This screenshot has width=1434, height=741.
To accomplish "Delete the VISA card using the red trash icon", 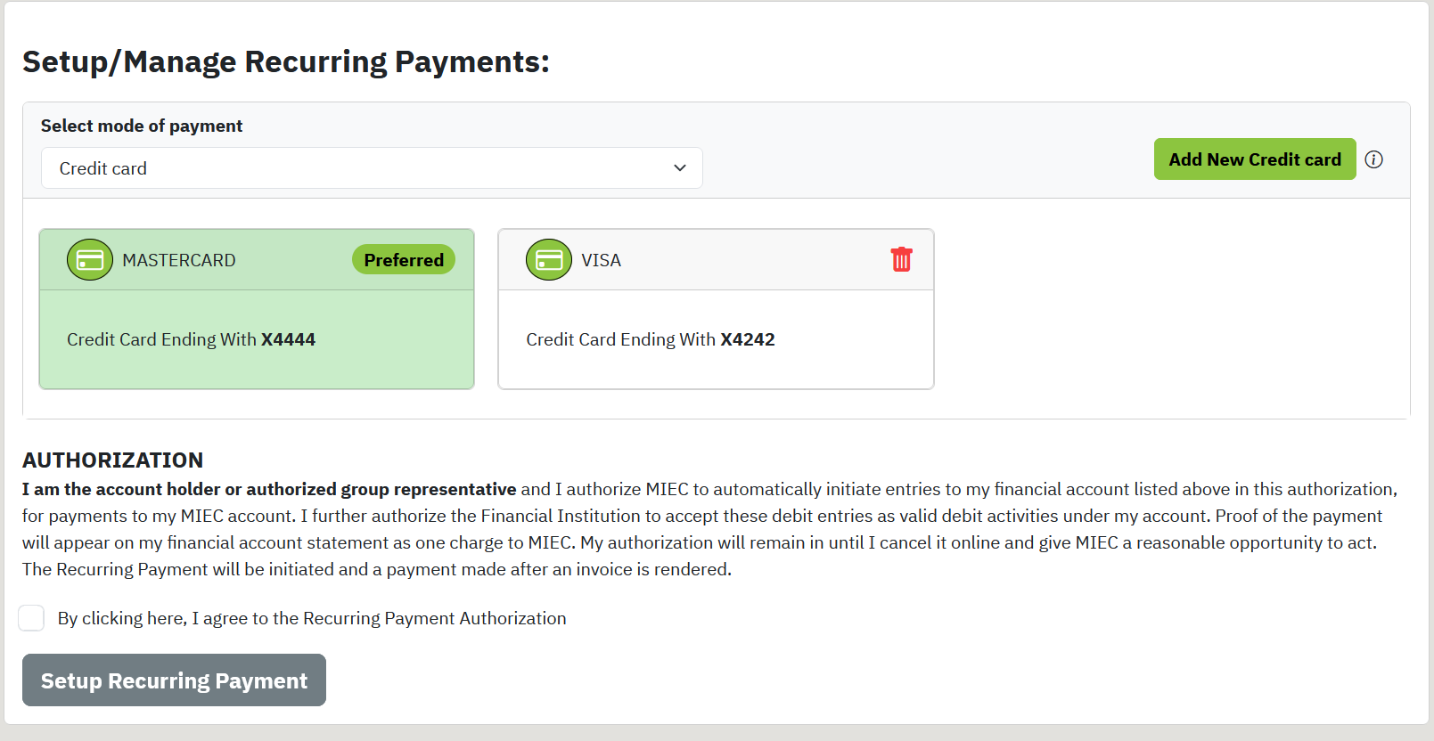I will [901, 259].
